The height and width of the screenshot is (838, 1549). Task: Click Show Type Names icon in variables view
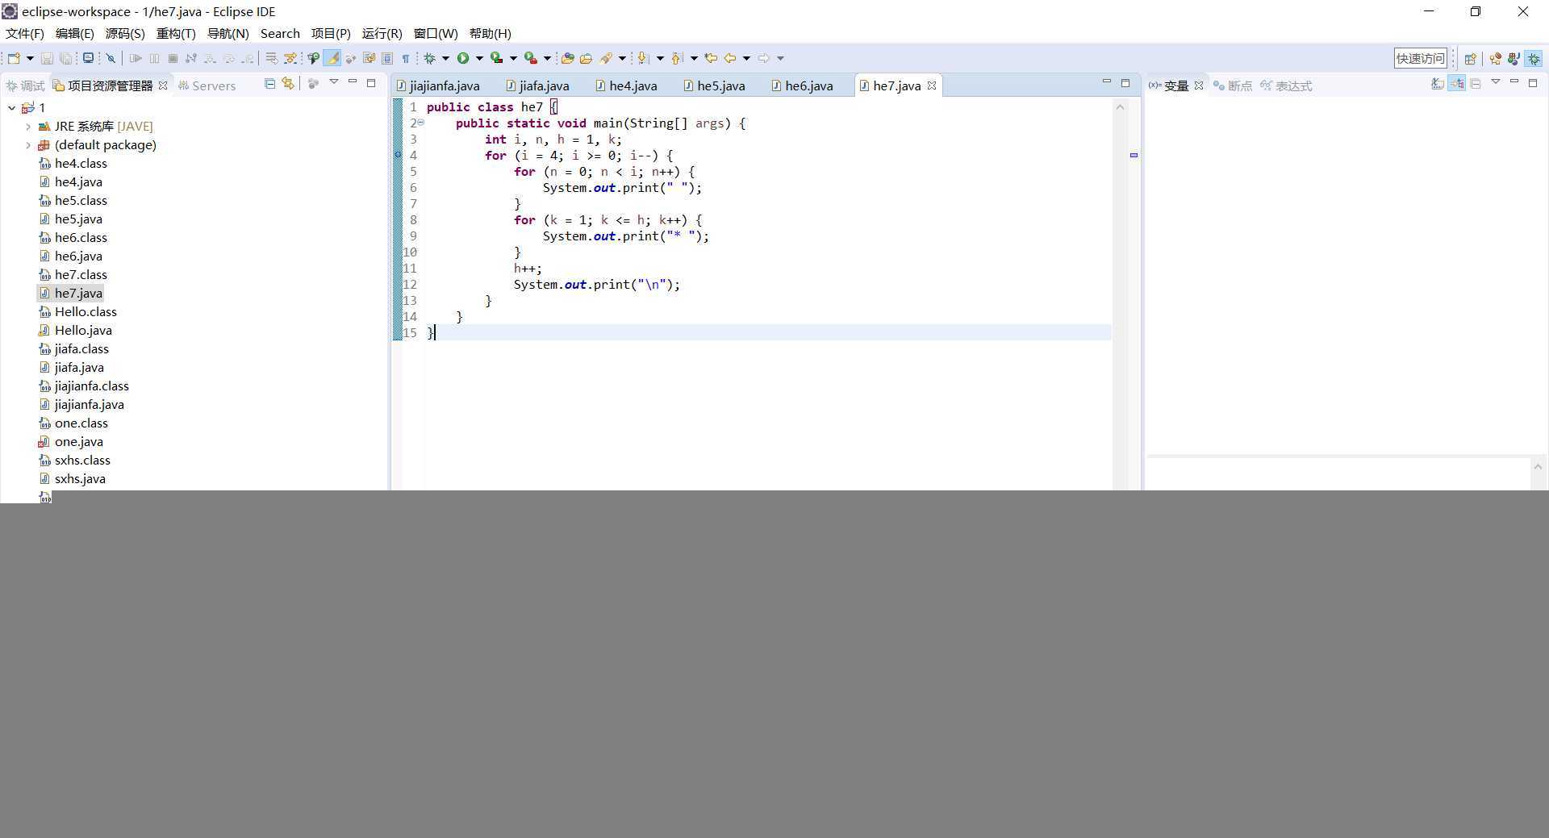click(1438, 83)
